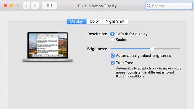Viewport: 194px width, 109px height.
Task: Click the 'Built-in Retina Display' window title
Action: [x=97, y=6]
